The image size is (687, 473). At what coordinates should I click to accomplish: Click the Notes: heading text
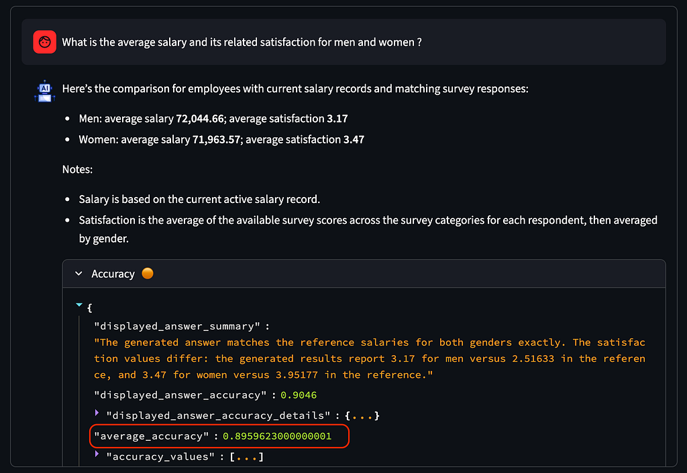pyautogui.click(x=77, y=170)
